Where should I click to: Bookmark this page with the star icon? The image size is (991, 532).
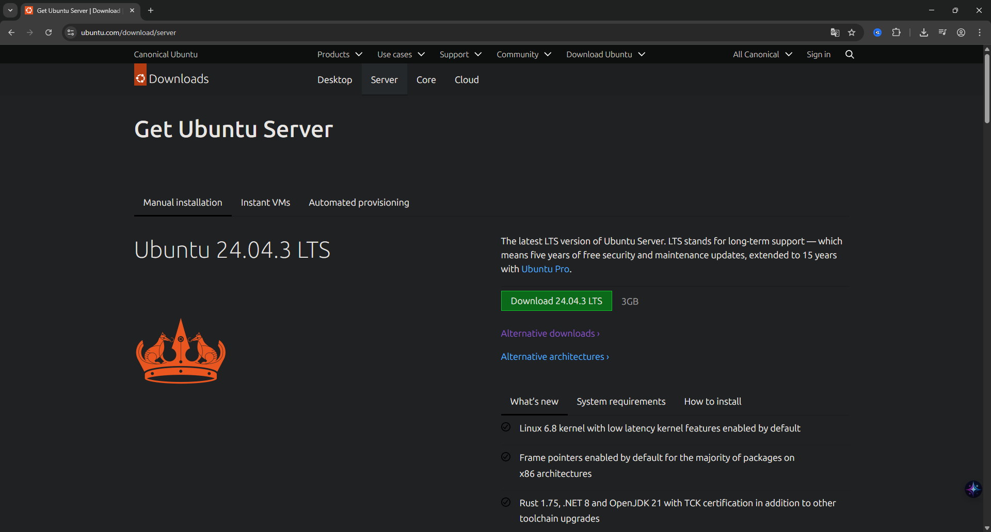click(852, 32)
